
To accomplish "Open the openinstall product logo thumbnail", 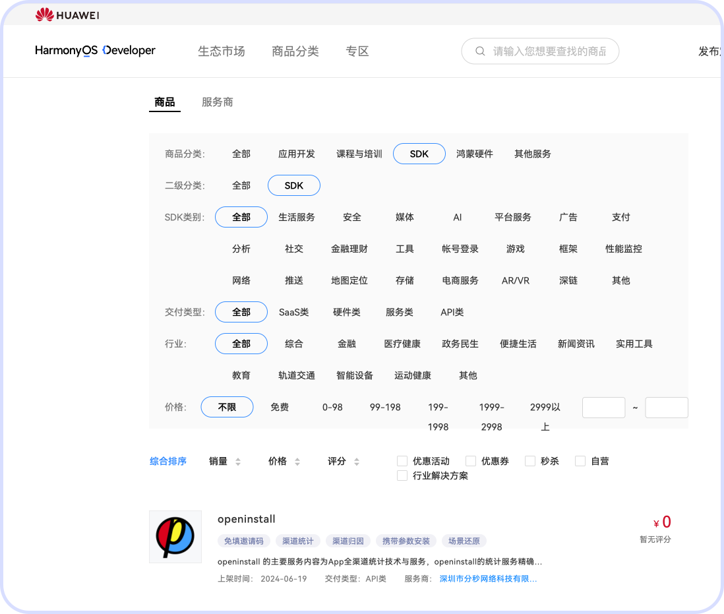I will (x=175, y=536).
